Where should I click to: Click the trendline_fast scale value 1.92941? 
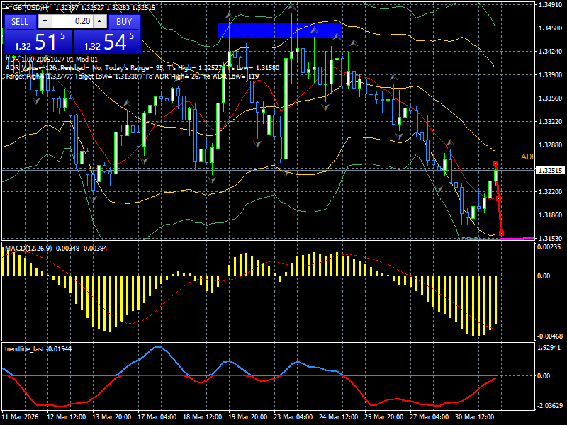[x=549, y=347]
